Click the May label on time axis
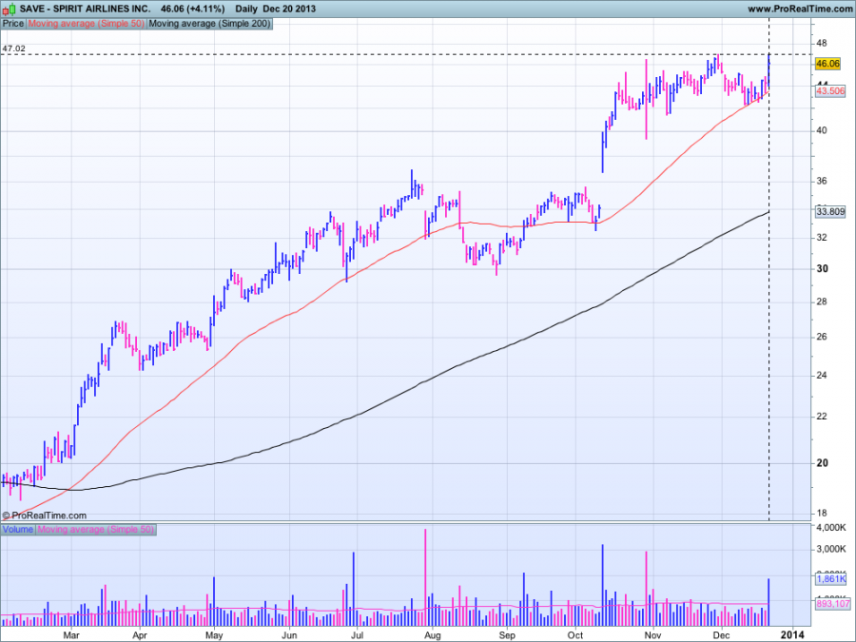The width and height of the screenshot is (856, 642). click(214, 635)
